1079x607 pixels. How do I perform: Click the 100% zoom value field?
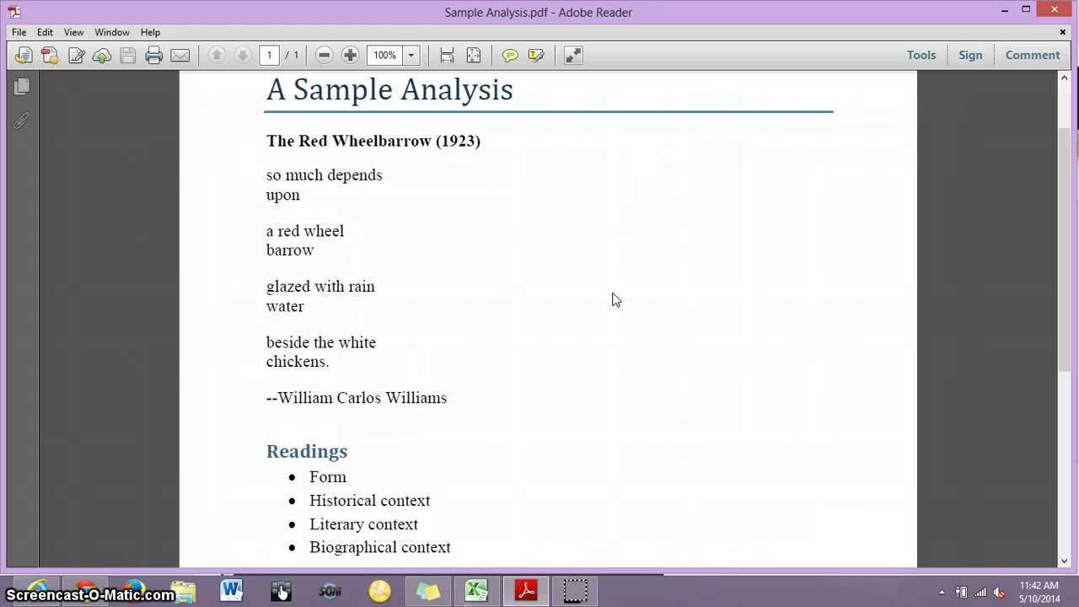tap(385, 56)
